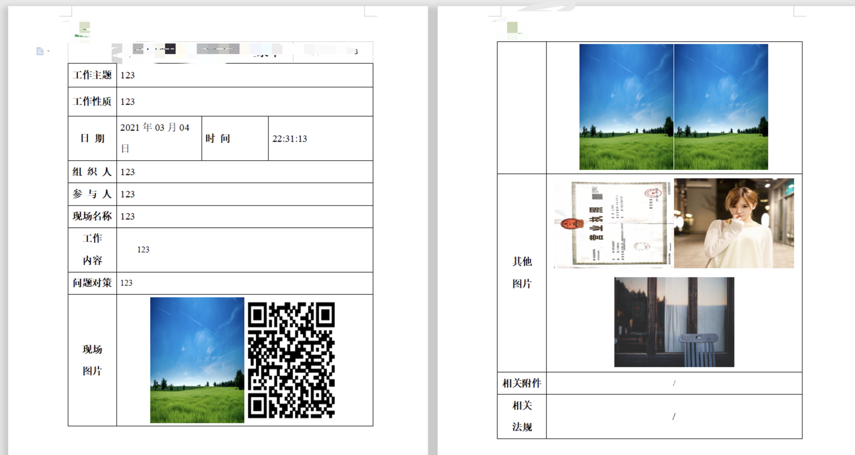Select the 相关附件 label cell

click(x=522, y=383)
